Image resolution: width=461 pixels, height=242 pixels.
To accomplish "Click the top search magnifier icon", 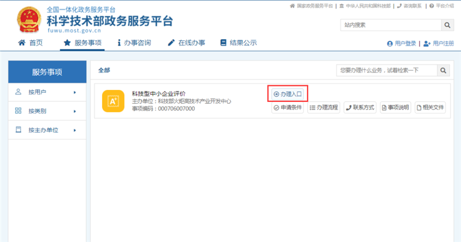I will [447, 25].
